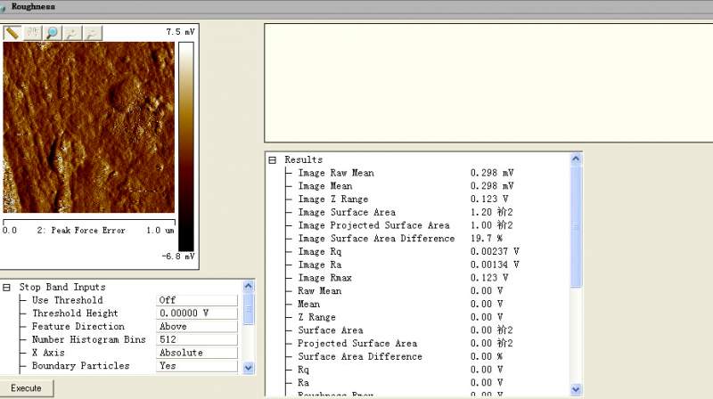Image resolution: width=713 pixels, height=399 pixels.
Task: Select the ruler measure tool icon
Action: tap(12, 33)
